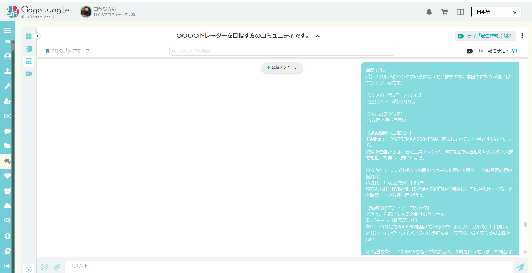
Task: Open the group of people sidebar icon
Action: pos(8,191)
